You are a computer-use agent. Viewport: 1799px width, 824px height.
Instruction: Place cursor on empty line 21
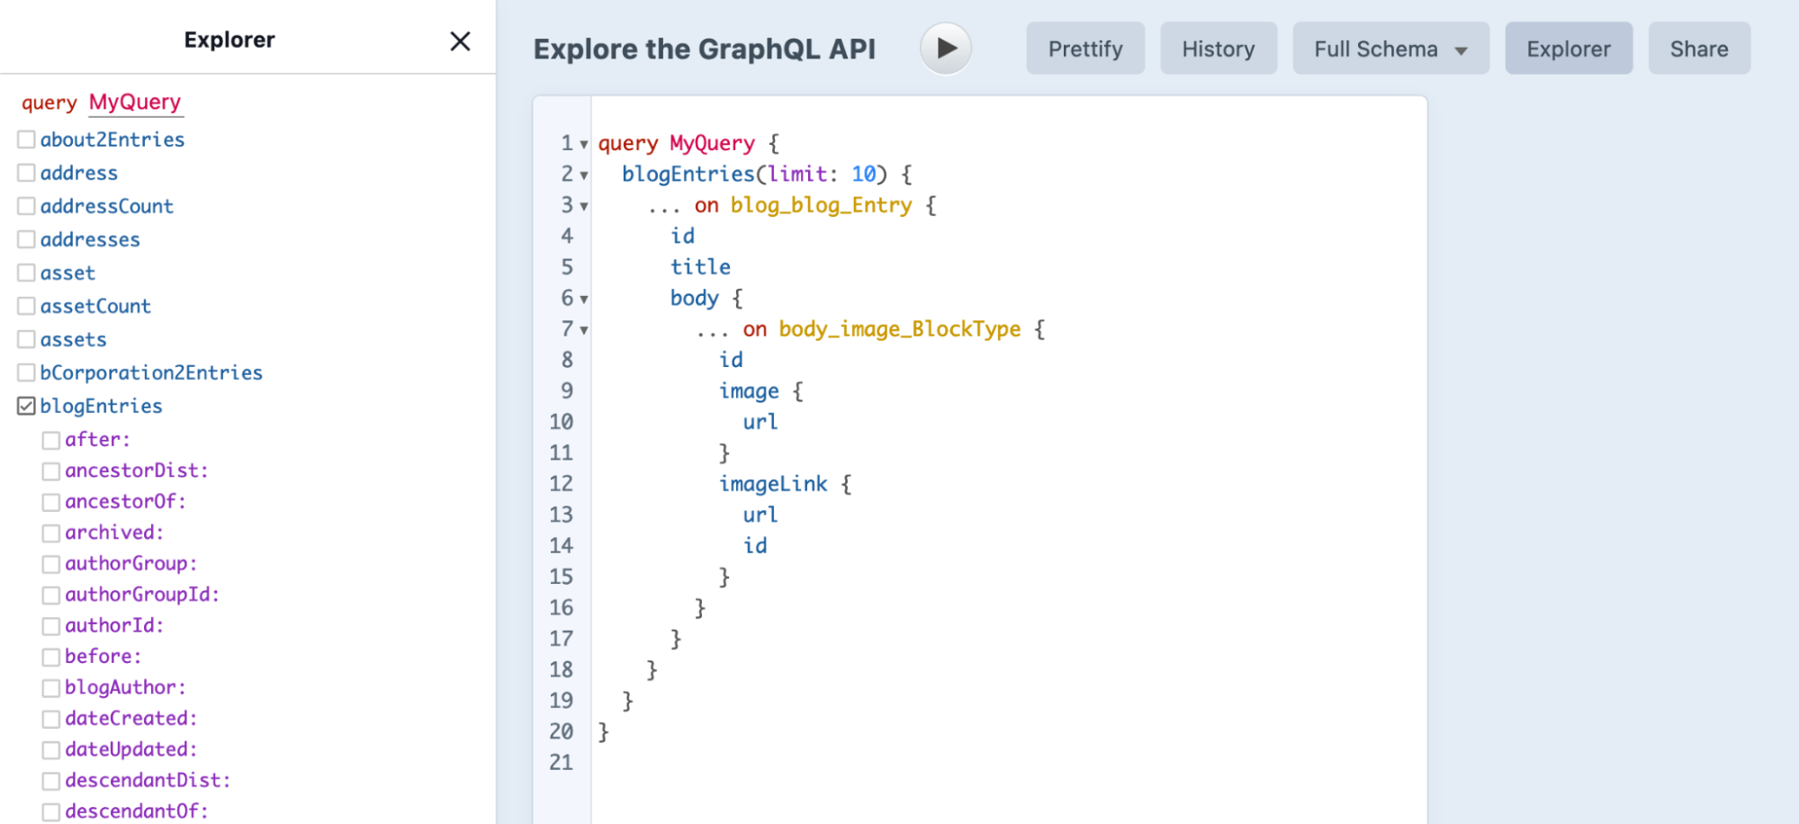[1008, 762]
